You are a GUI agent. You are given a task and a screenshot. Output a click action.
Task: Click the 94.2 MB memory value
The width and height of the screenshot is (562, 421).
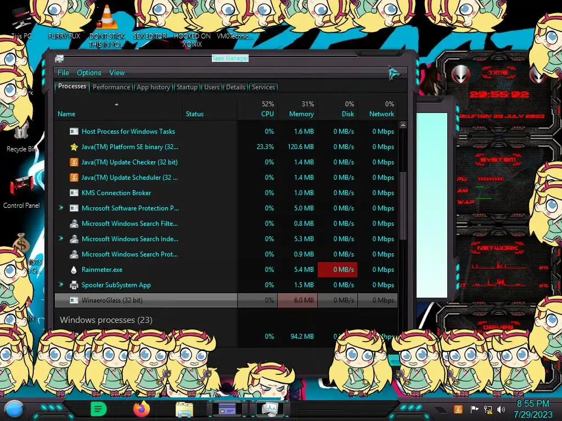[x=302, y=337]
